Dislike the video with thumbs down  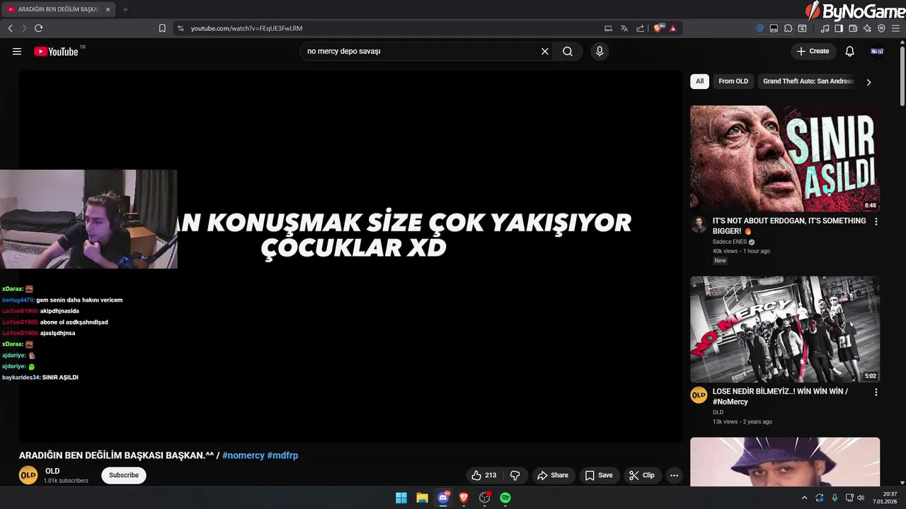pos(515,475)
